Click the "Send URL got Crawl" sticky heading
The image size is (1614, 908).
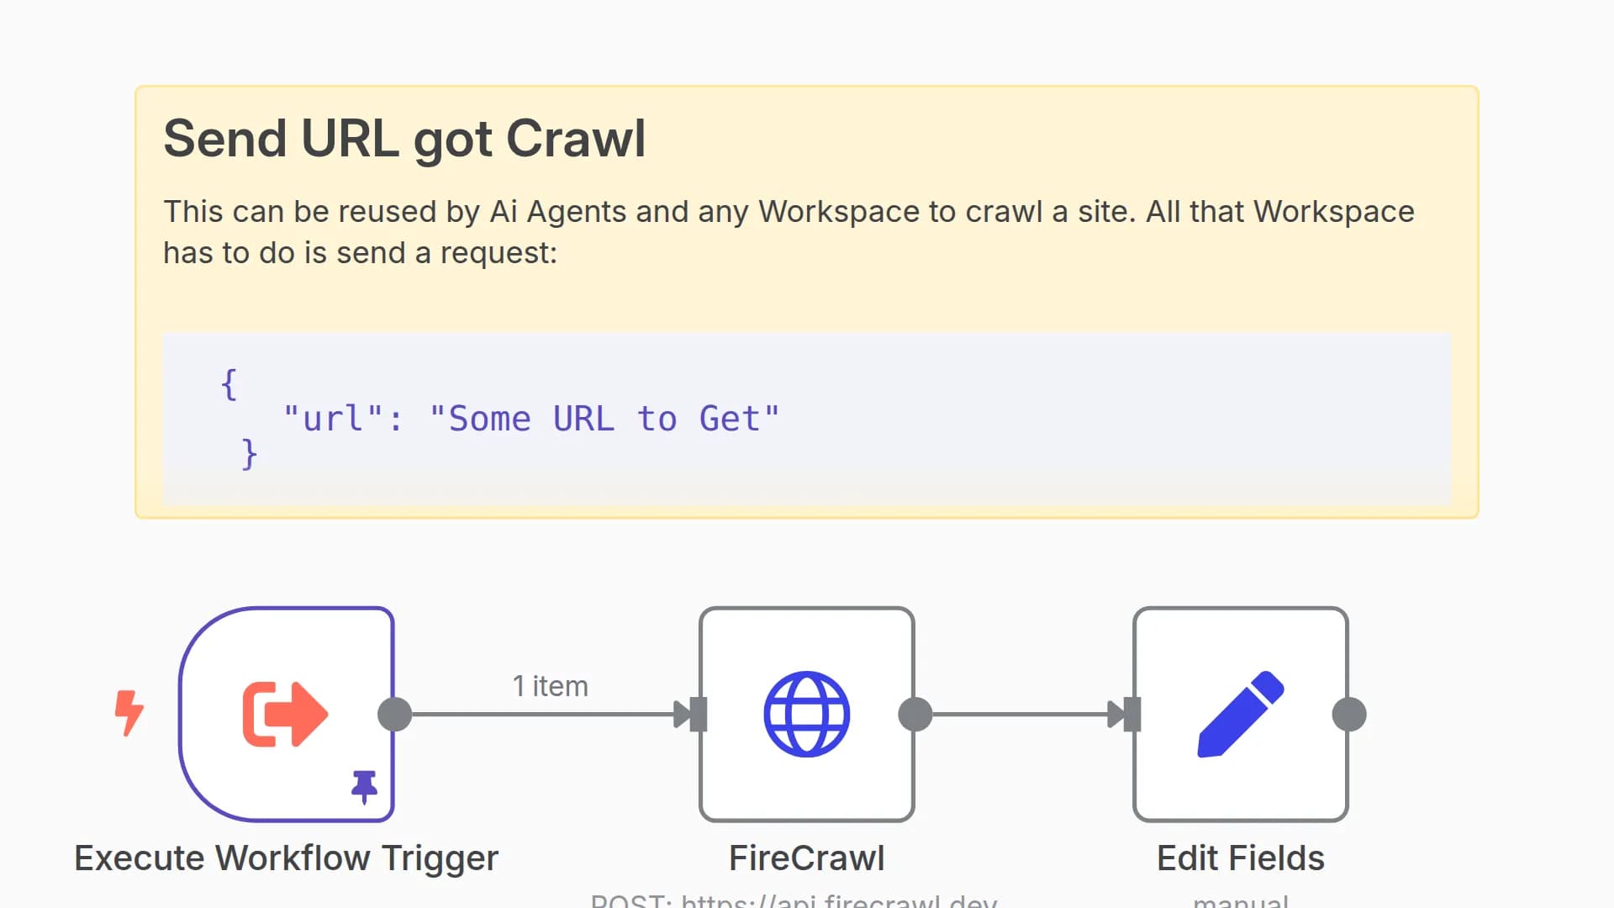[x=404, y=139]
